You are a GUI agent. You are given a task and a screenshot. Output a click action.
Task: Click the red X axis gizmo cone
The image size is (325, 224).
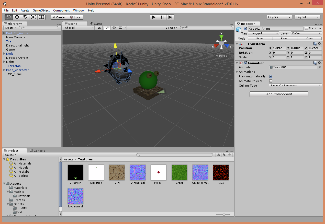coord(216,46)
